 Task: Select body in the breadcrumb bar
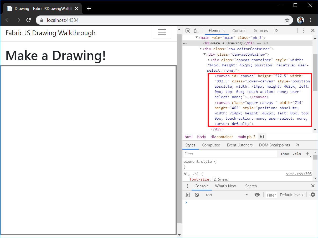[201, 137]
